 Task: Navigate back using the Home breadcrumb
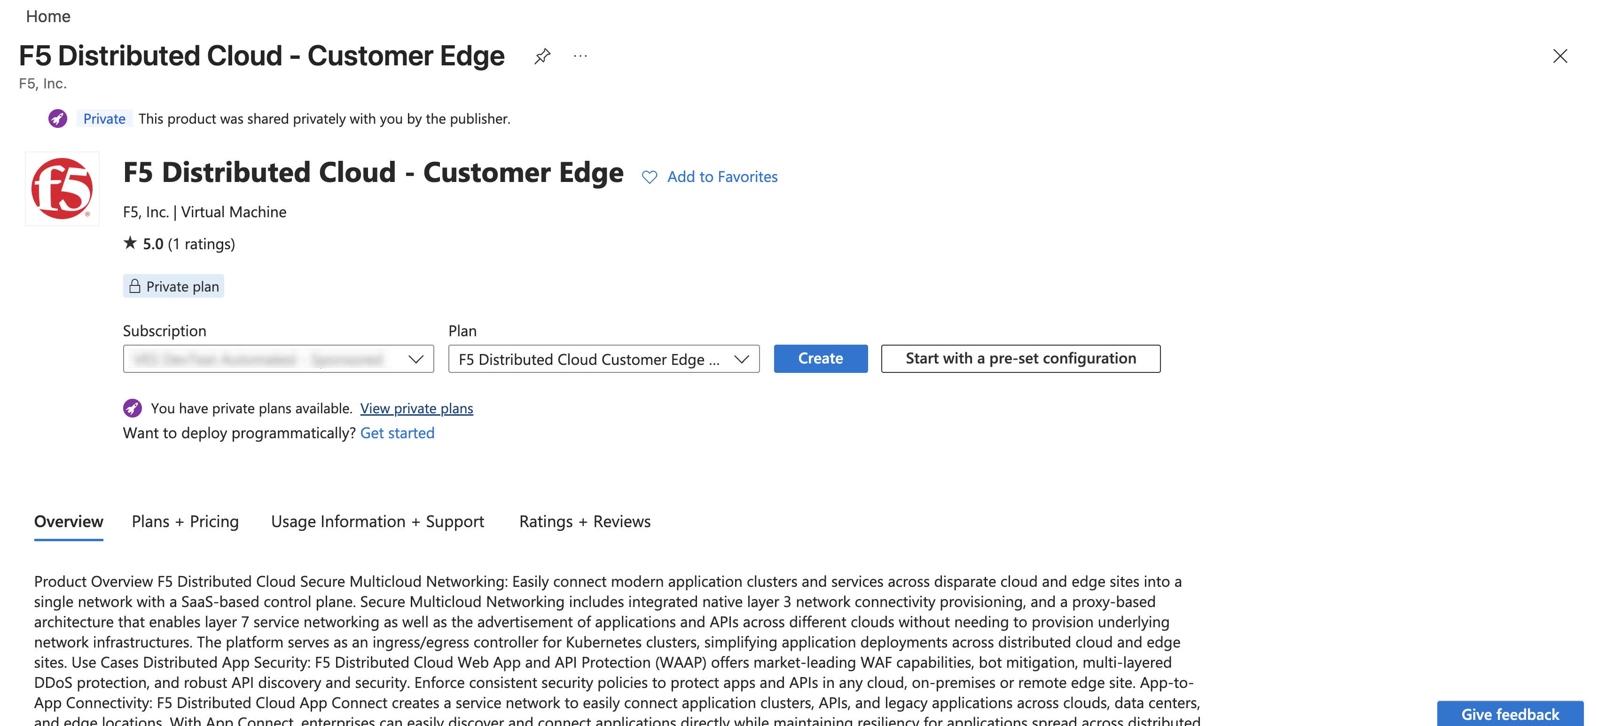(x=48, y=16)
